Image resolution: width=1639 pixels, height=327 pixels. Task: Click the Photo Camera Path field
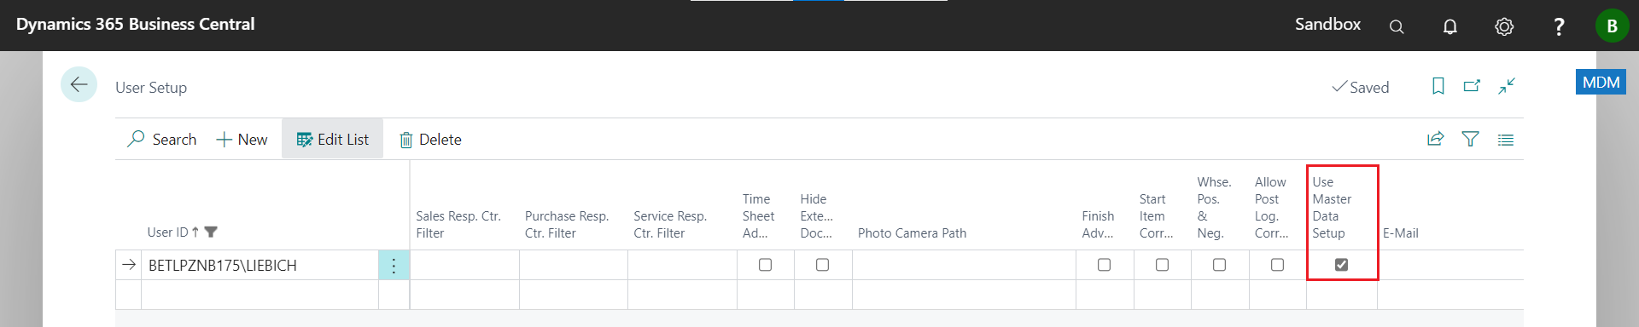point(964,265)
